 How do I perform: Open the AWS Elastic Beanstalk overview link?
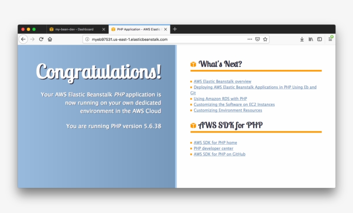pos(223,81)
